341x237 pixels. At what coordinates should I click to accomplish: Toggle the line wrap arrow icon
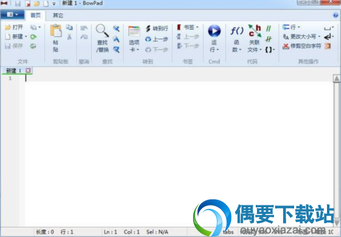(x=328, y=37)
